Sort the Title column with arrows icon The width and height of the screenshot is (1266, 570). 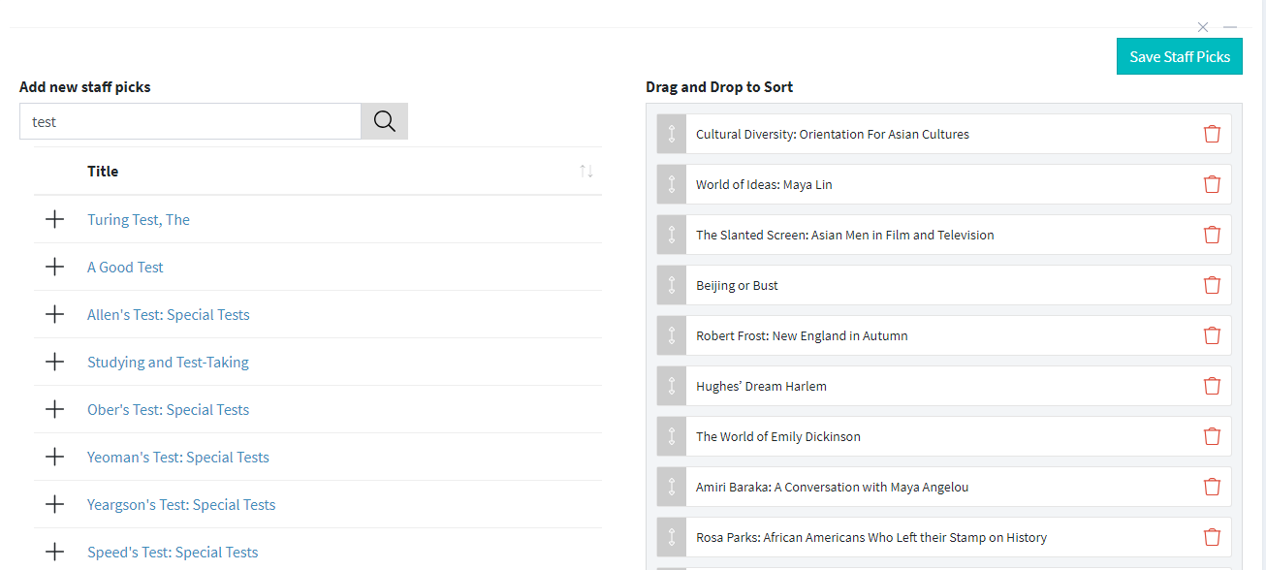pos(586,171)
